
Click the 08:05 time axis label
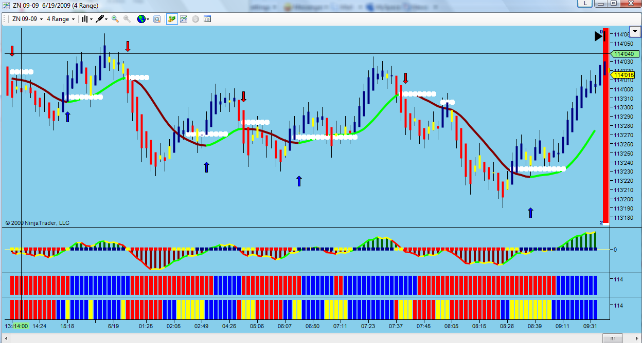[451, 326]
